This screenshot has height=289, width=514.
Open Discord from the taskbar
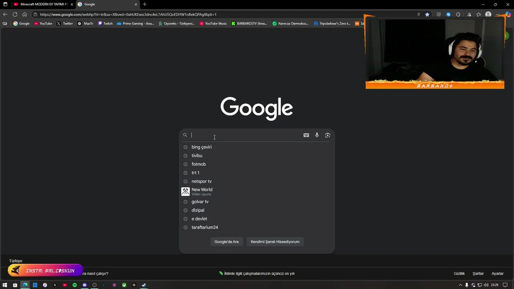click(84, 285)
